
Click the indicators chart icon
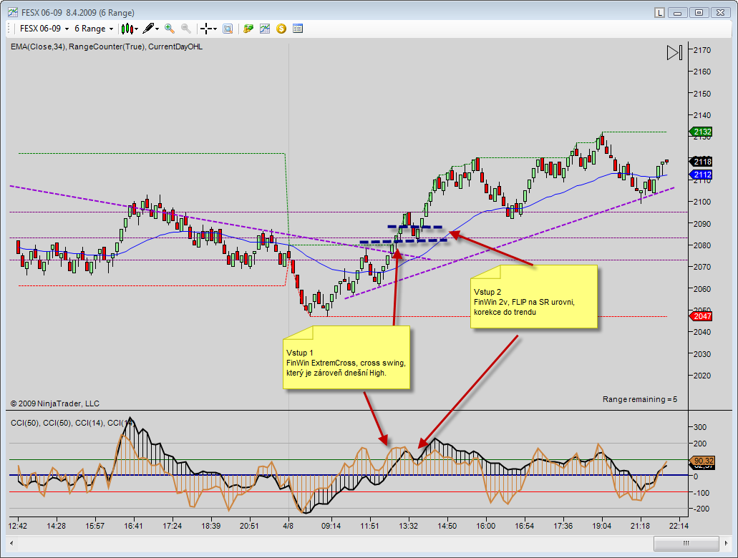pyautogui.click(x=265, y=29)
